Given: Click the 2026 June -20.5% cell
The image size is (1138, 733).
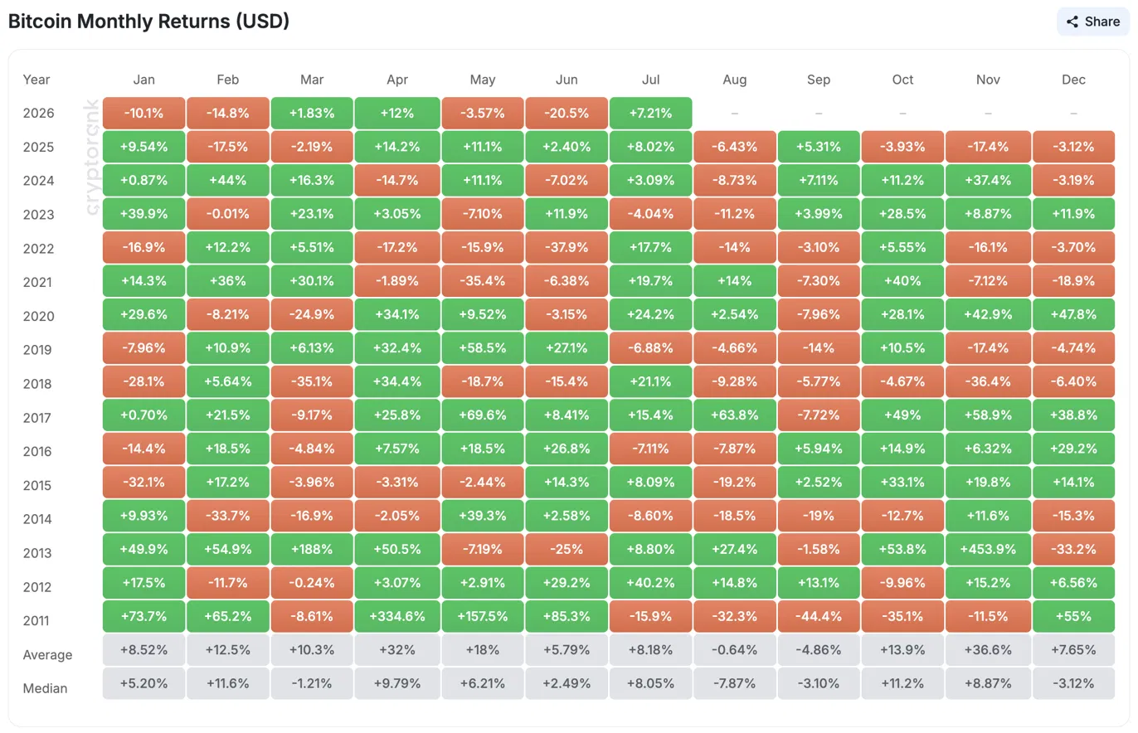Looking at the screenshot, I should [567, 114].
